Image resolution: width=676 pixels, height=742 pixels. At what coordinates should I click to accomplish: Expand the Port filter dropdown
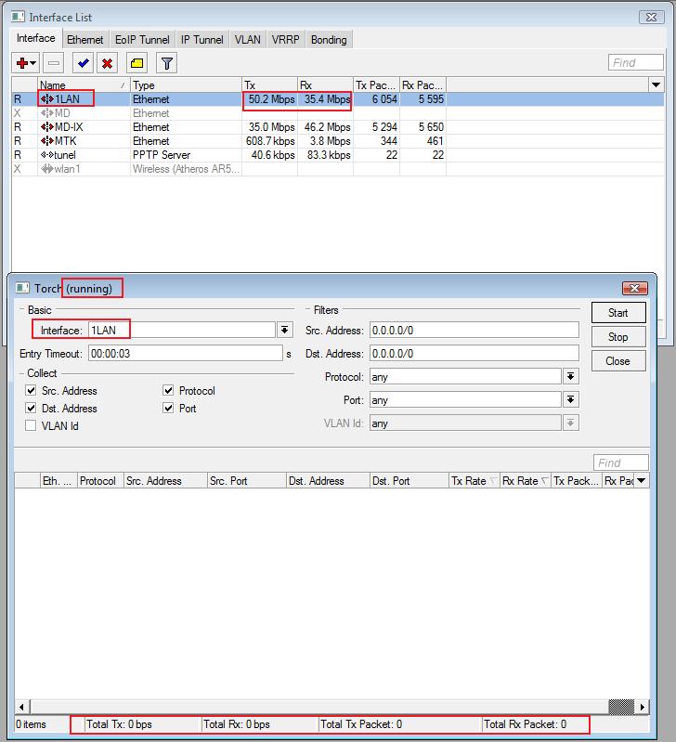[571, 400]
